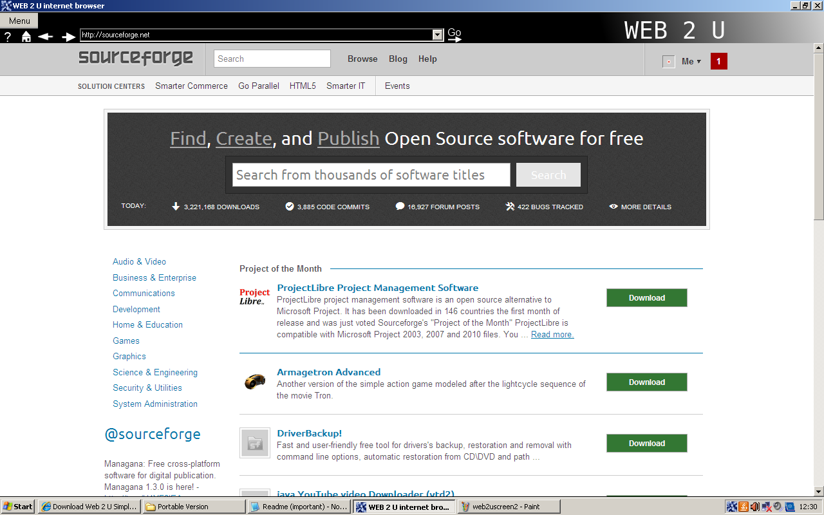Screen dimensions: 824x515
Task: Open the address bar history dropdown
Action: coord(438,33)
